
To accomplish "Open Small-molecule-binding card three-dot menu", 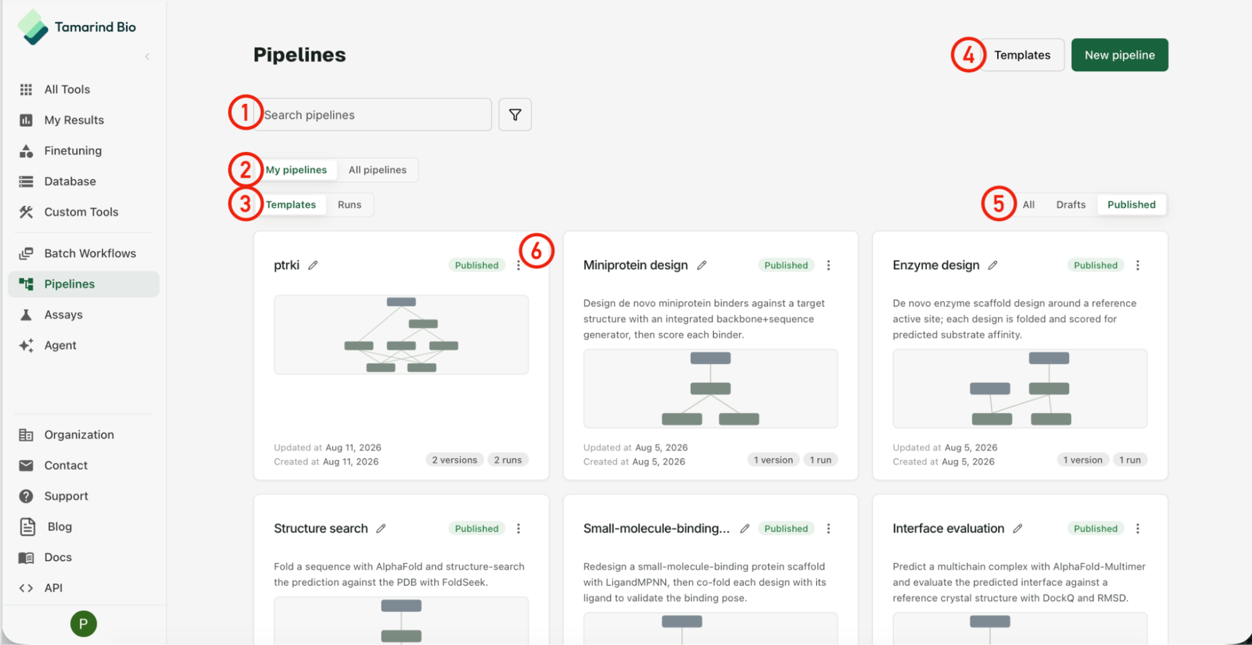I will pyautogui.click(x=829, y=529).
